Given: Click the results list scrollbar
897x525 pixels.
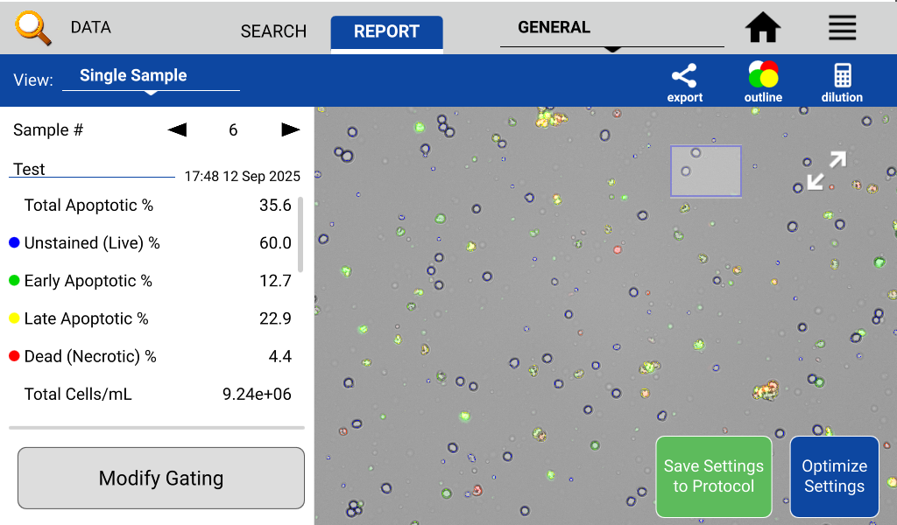Looking at the screenshot, I should coord(300,234).
